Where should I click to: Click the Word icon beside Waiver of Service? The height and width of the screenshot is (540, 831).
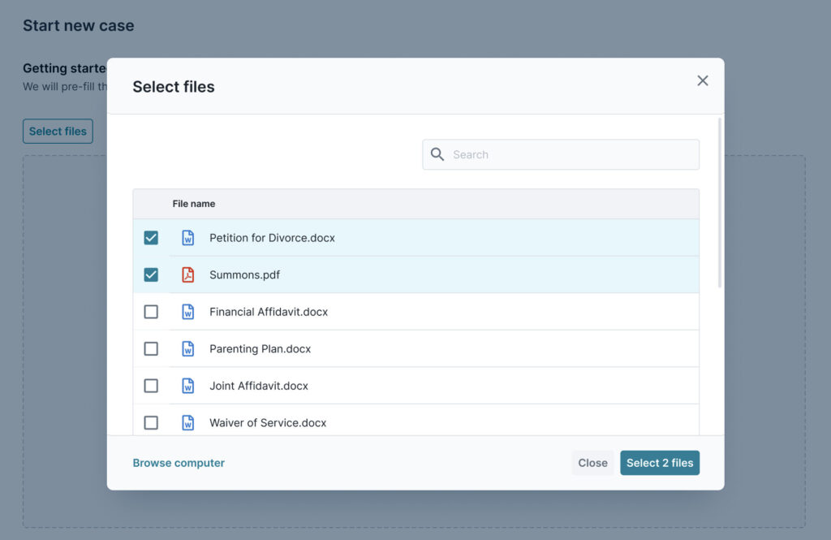click(x=188, y=422)
